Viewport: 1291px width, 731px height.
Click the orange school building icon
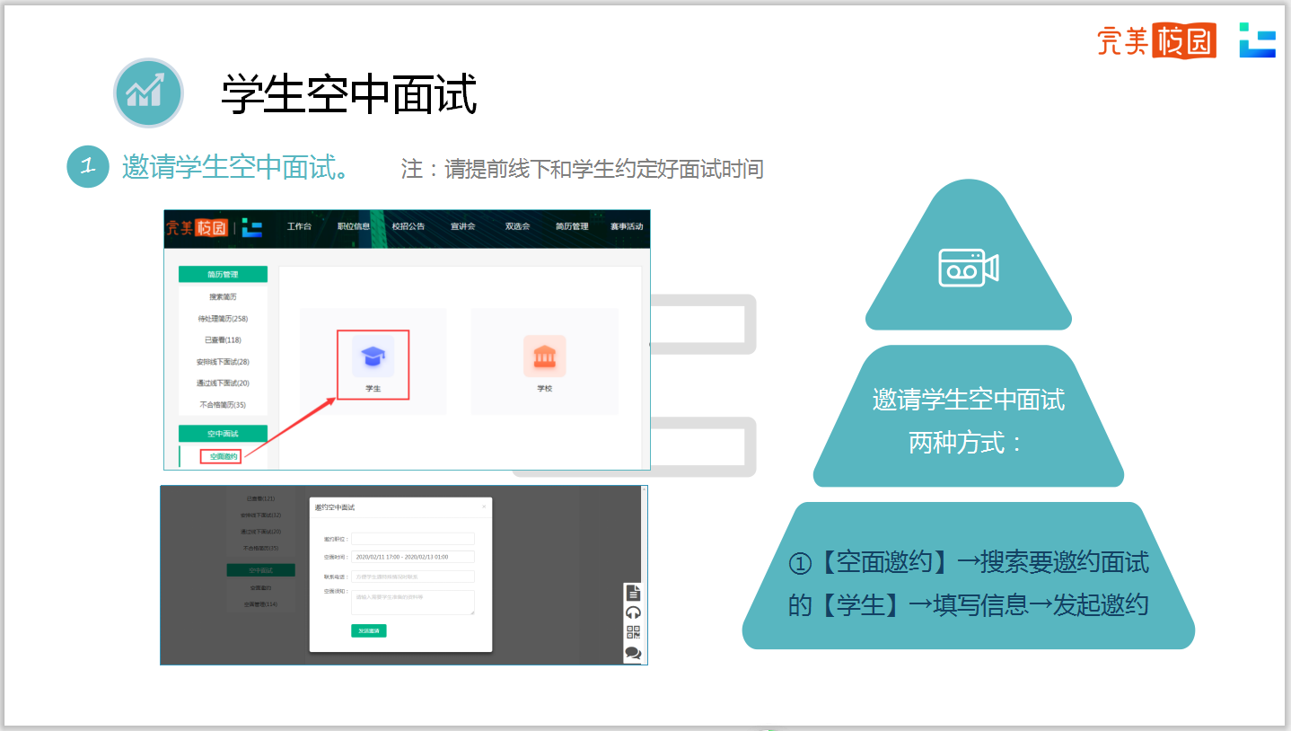pos(544,357)
